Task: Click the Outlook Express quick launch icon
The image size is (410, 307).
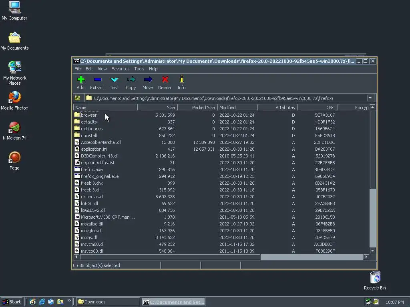Action: 51,302
